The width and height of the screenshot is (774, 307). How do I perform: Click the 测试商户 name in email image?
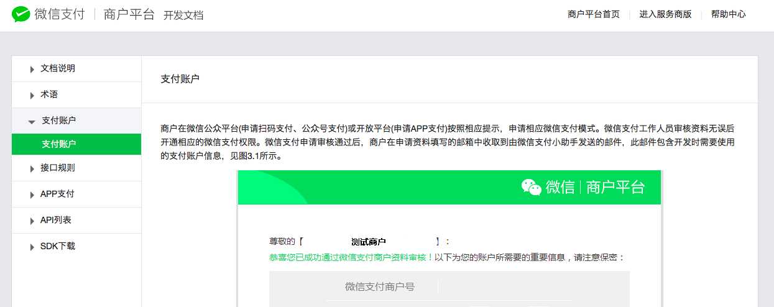coord(368,242)
